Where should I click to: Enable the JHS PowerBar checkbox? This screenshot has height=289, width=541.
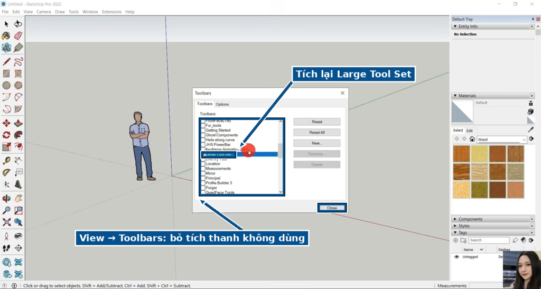tap(203, 145)
